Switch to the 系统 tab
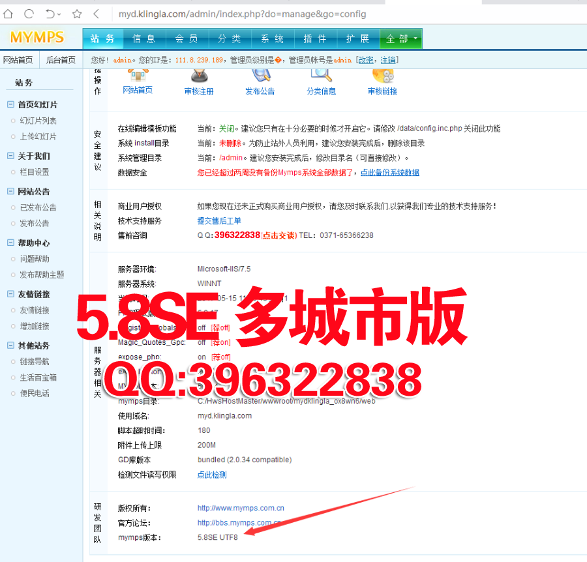This screenshot has height=562, width=587. [x=272, y=38]
